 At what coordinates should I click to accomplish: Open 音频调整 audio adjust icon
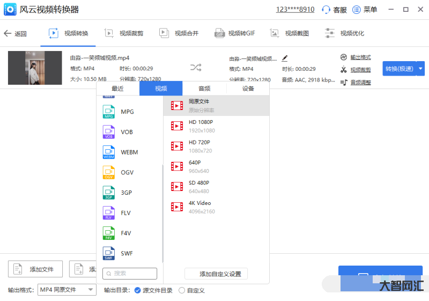pos(344,82)
